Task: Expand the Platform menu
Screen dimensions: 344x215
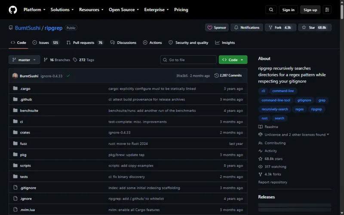Action: (34, 10)
